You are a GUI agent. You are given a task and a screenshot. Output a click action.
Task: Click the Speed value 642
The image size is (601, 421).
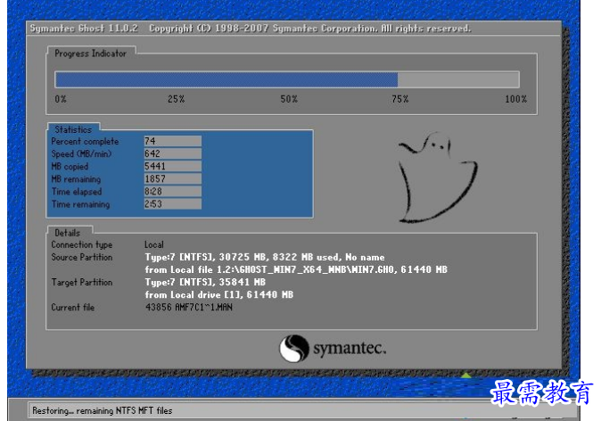click(x=172, y=153)
